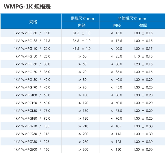Select supplied diameter '≥ 60'

point(82,64)
